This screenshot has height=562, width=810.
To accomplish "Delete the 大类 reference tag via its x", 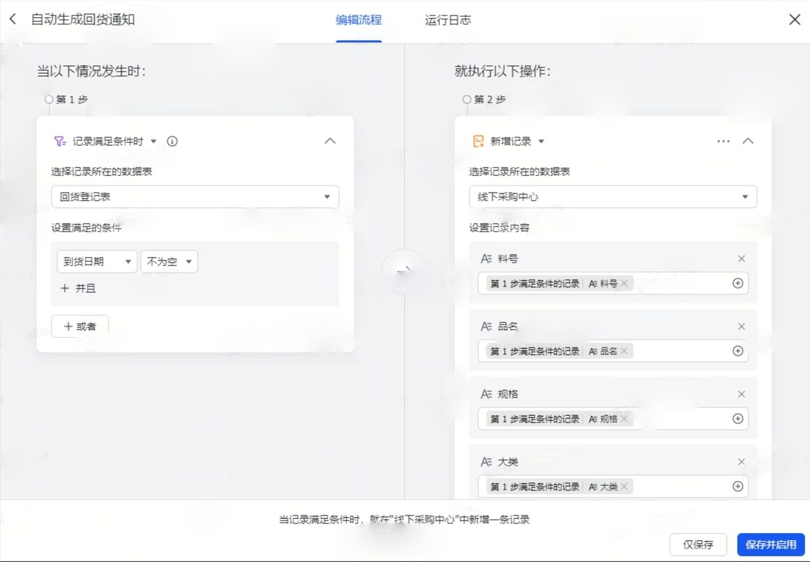I will click(624, 487).
